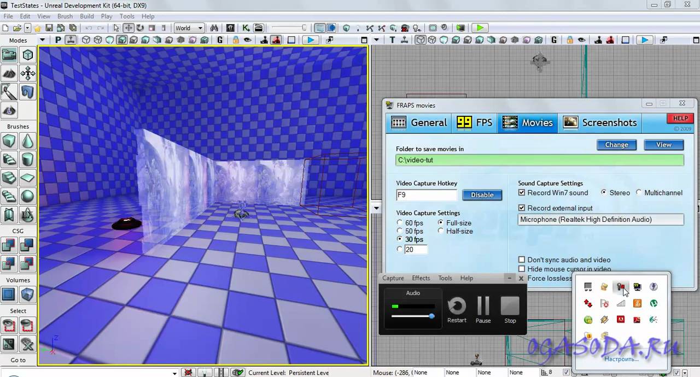Select 50 fps radio button
The height and width of the screenshot is (377, 700).
click(400, 231)
